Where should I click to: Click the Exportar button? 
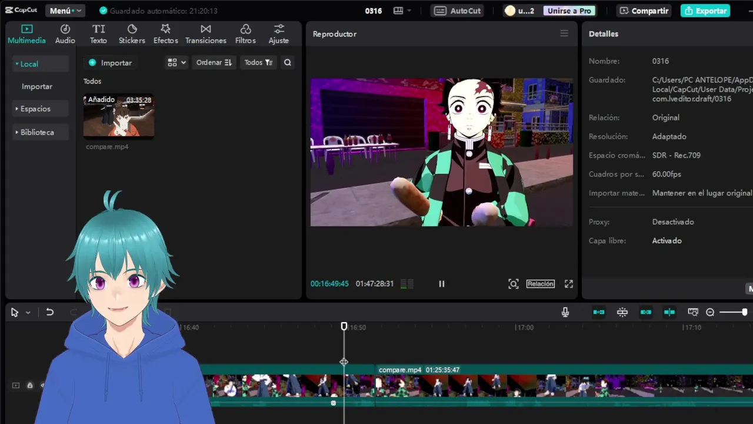click(705, 11)
